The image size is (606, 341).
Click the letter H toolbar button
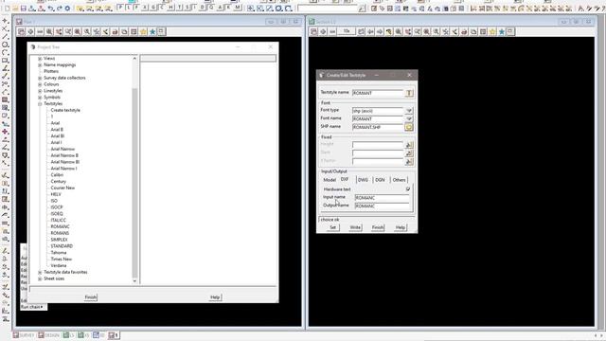(170, 8)
